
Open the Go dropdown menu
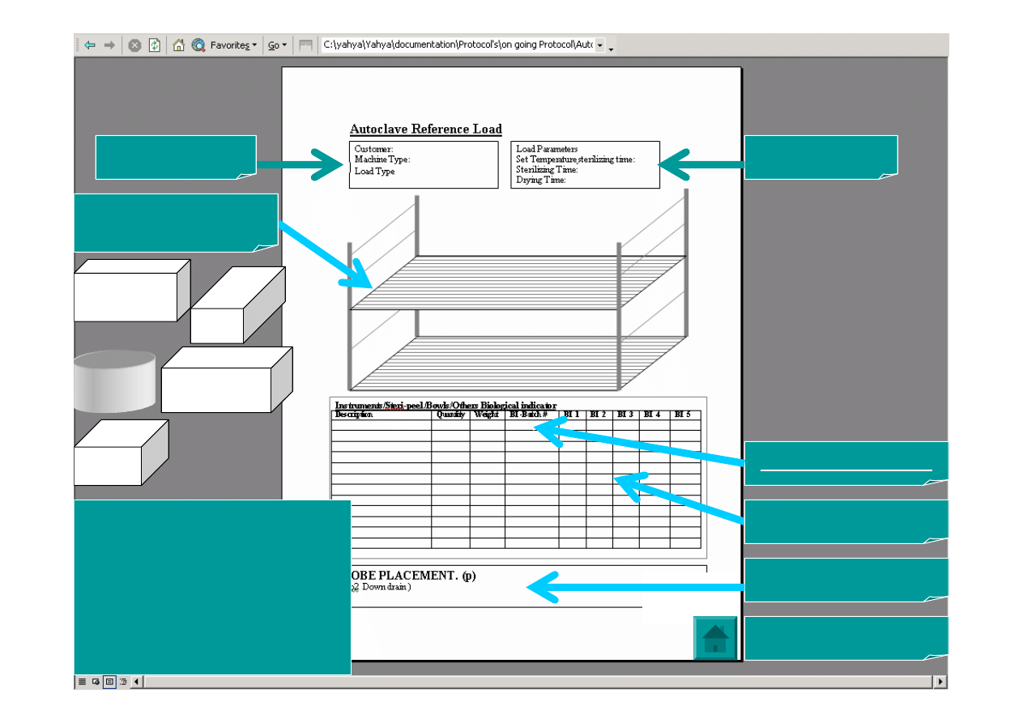click(x=278, y=45)
